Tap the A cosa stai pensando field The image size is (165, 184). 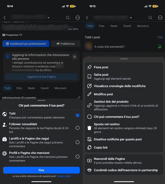pos(110,46)
